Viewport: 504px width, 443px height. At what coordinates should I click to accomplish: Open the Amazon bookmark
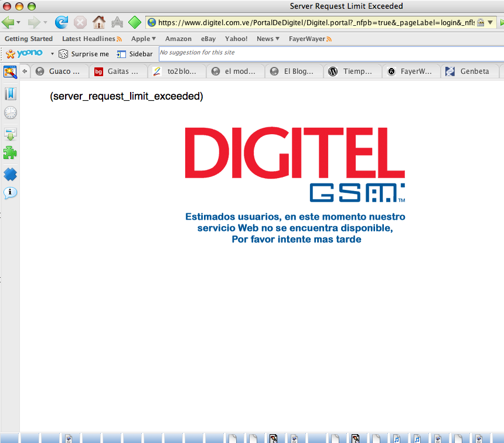(x=178, y=39)
